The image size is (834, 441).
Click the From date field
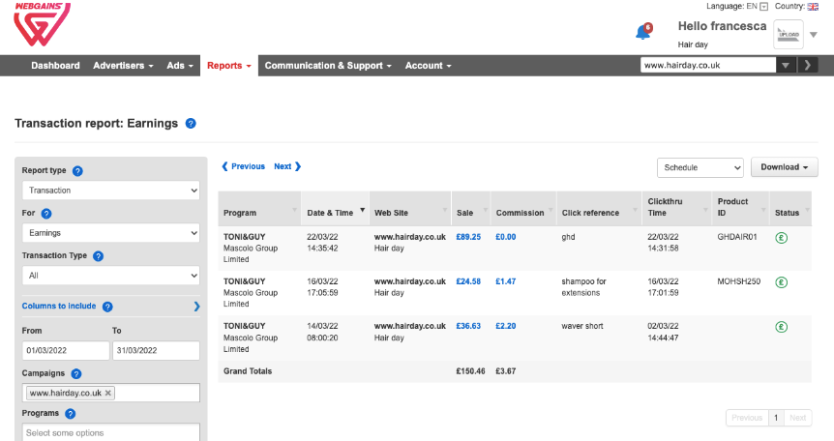tap(66, 350)
